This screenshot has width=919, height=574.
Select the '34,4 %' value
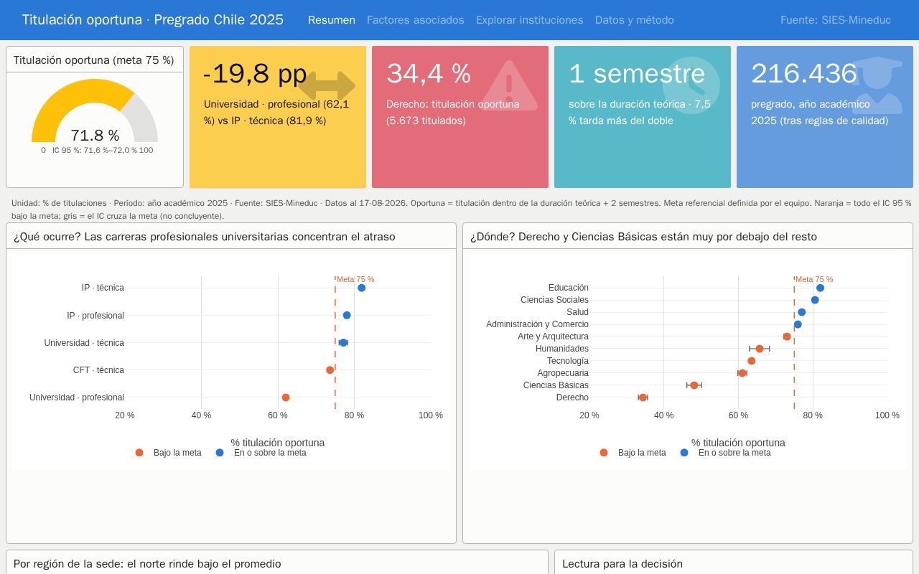pos(429,74)
